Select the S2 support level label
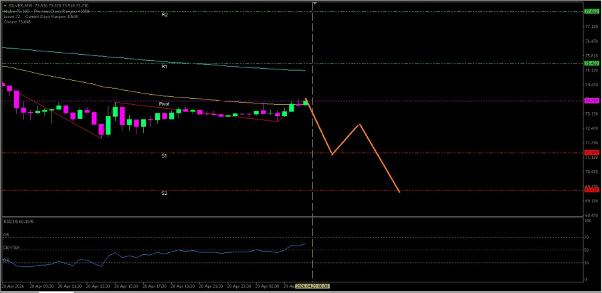602x293 pixels. click(164, 194)
